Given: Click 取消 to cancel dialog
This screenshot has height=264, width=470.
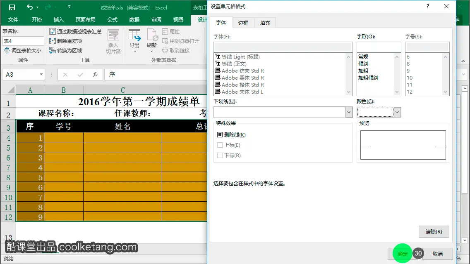Looking at the screenshot, I should tap(438, 254).
